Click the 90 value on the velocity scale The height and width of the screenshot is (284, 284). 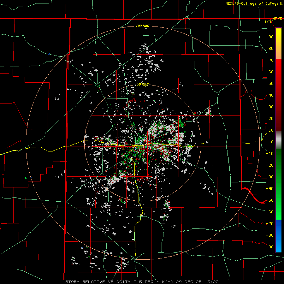(x=271, y=37)
